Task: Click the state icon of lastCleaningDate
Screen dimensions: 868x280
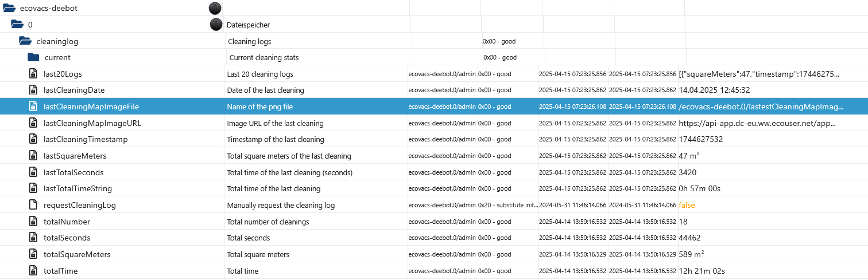Action: (33, 90)
